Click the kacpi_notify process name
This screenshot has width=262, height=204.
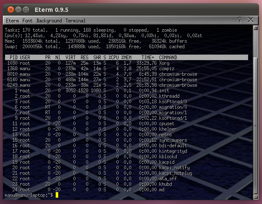174,168
